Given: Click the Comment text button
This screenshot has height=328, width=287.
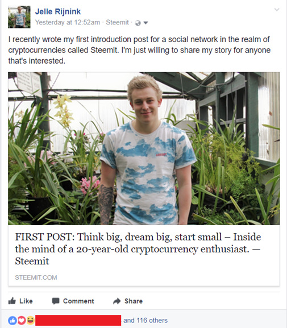Looking at the screenshot, I should [x=78, y=301].
